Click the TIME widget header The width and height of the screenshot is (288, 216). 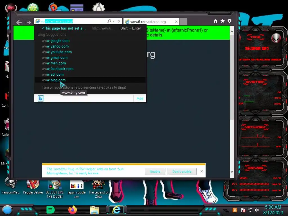pyautogui.click(x=255, y=37)
